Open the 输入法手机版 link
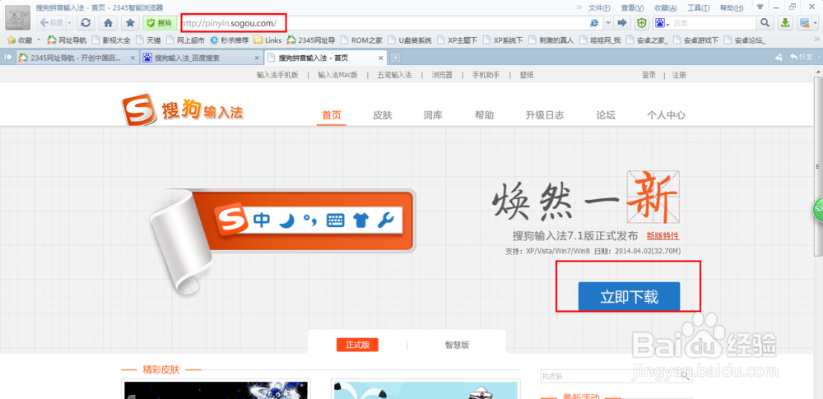The width and height of the screenshot is (823, 399). tap(277, 75)
